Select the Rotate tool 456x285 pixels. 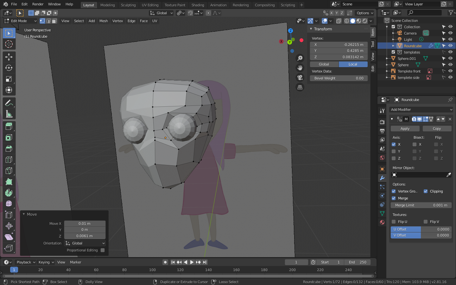(x=9, y=68)
